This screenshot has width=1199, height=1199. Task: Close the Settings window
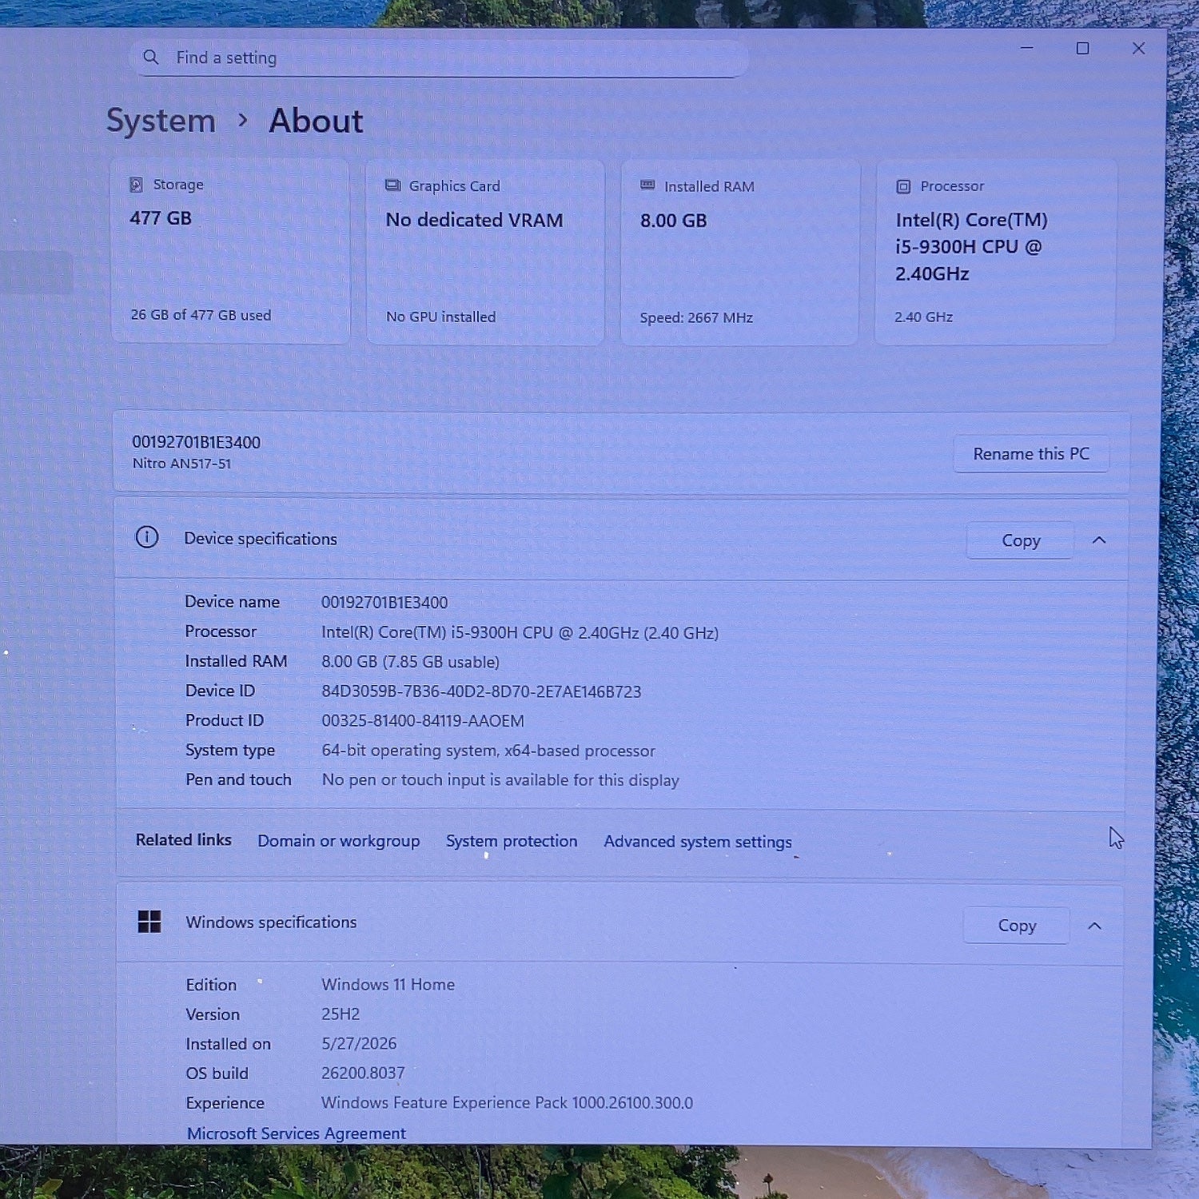(1139, 49)
